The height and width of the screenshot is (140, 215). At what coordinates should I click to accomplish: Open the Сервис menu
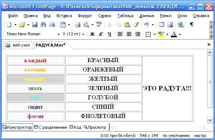pyautogui.click(x=105, y=16)
